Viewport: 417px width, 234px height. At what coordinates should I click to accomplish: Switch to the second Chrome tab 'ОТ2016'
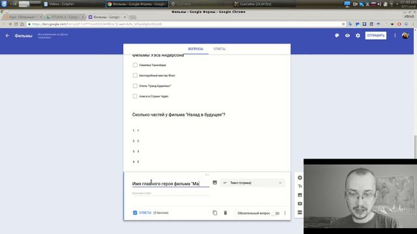65,17
